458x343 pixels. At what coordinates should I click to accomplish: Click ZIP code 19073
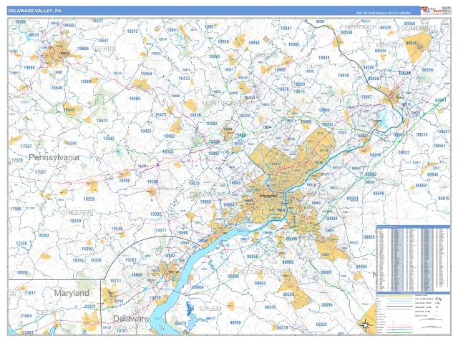click(x=194, y=184)
